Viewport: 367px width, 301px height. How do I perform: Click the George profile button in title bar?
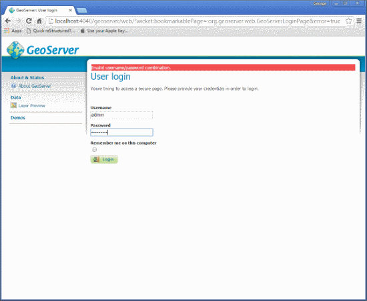(320, 3)
